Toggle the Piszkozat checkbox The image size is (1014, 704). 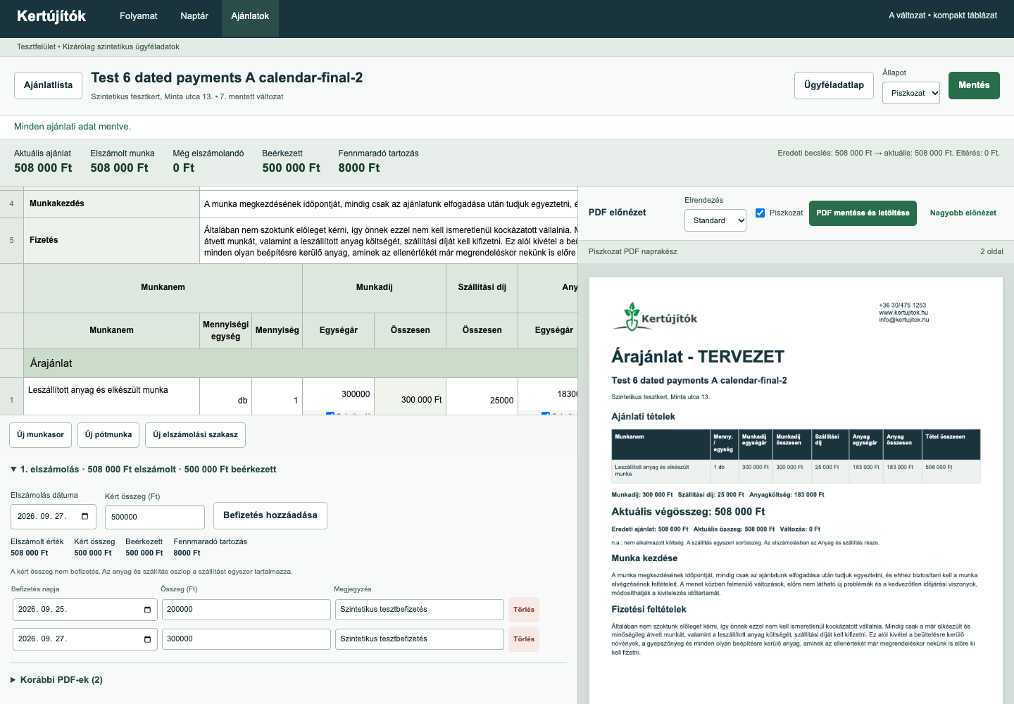tap(760, 213)
